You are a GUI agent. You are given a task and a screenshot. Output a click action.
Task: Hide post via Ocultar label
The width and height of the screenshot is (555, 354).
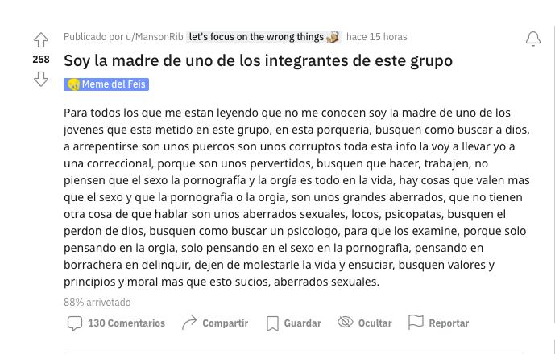(375, 323)
